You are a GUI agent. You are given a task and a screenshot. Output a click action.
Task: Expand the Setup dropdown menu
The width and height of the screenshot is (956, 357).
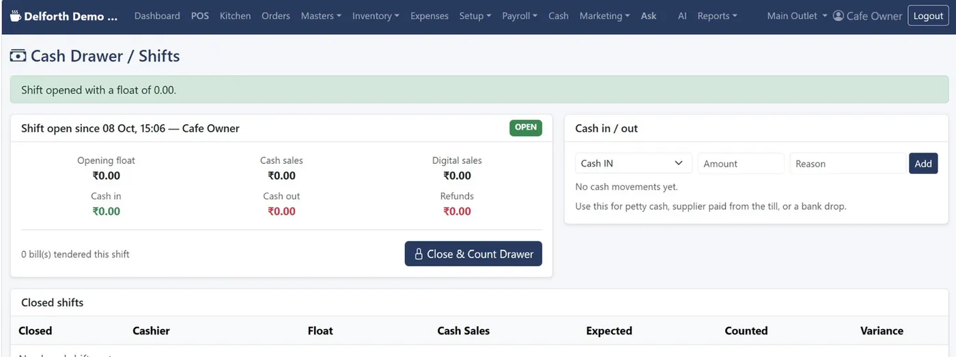[x=475, y=16]
